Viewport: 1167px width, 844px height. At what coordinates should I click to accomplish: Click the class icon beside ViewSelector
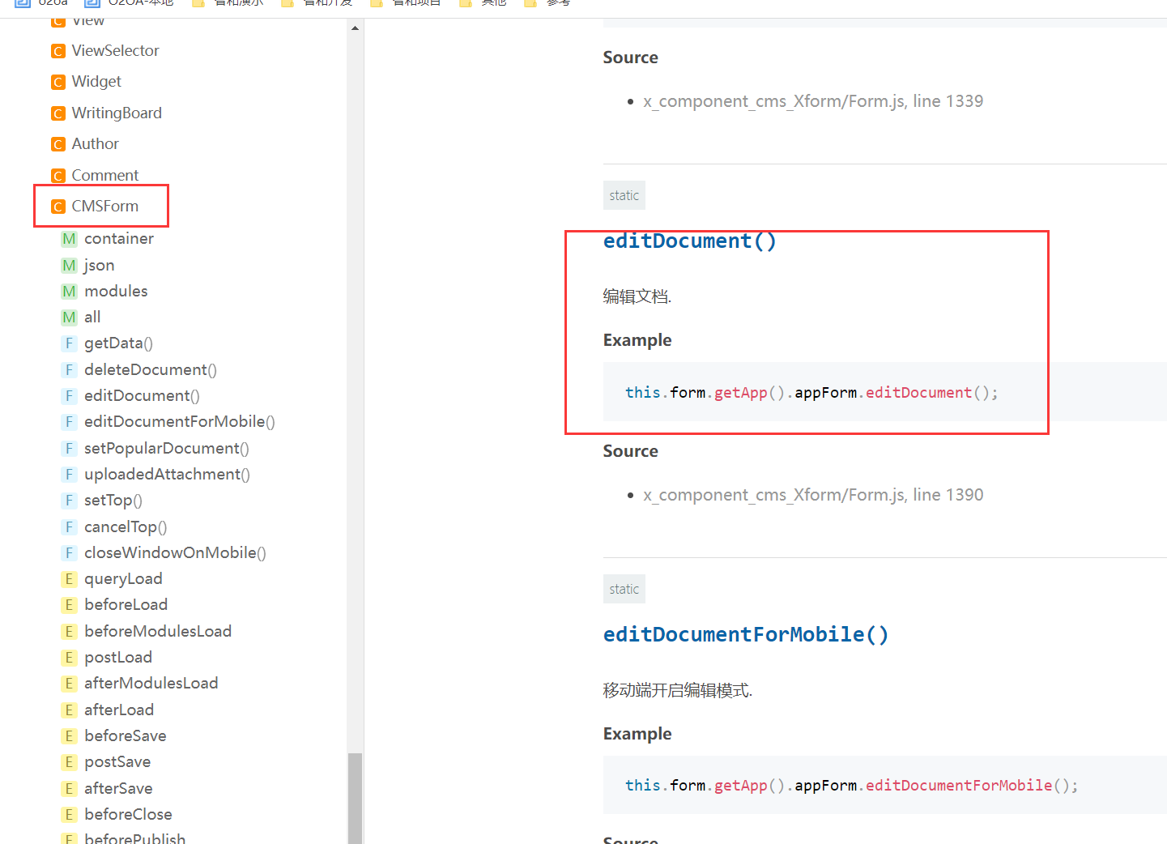pos(58,51)
